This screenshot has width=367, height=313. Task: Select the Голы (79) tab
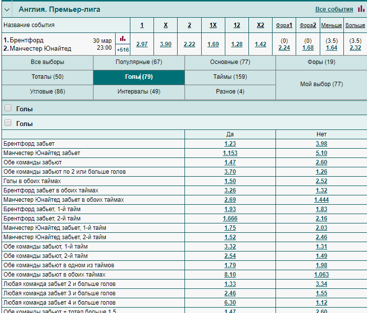pos(139,77)
